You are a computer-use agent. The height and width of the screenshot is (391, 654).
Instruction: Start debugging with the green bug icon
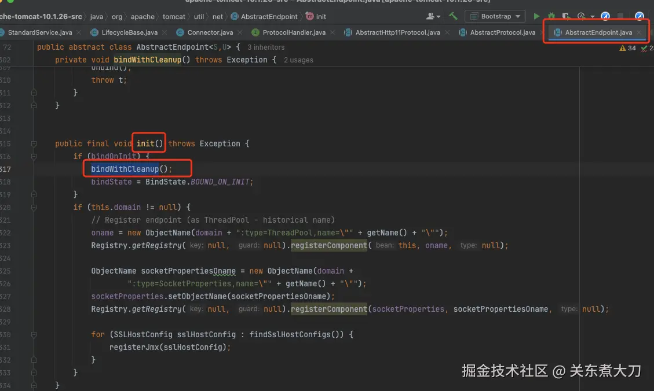551,16
